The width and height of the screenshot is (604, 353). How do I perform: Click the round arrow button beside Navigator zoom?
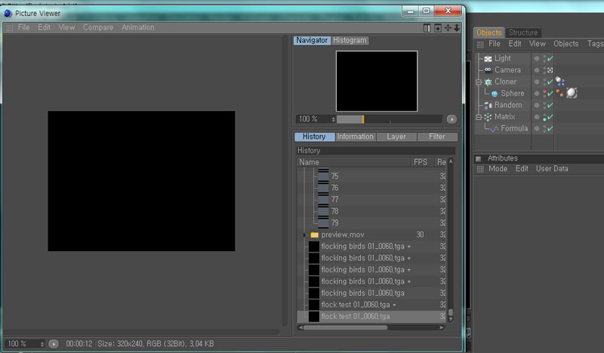coord(451,119)
